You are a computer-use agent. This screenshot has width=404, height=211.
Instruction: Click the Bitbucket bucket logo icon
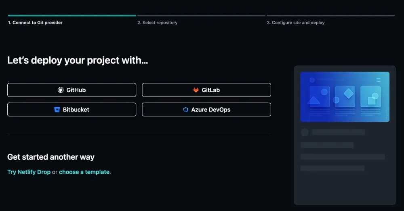(x=57, y=110)
